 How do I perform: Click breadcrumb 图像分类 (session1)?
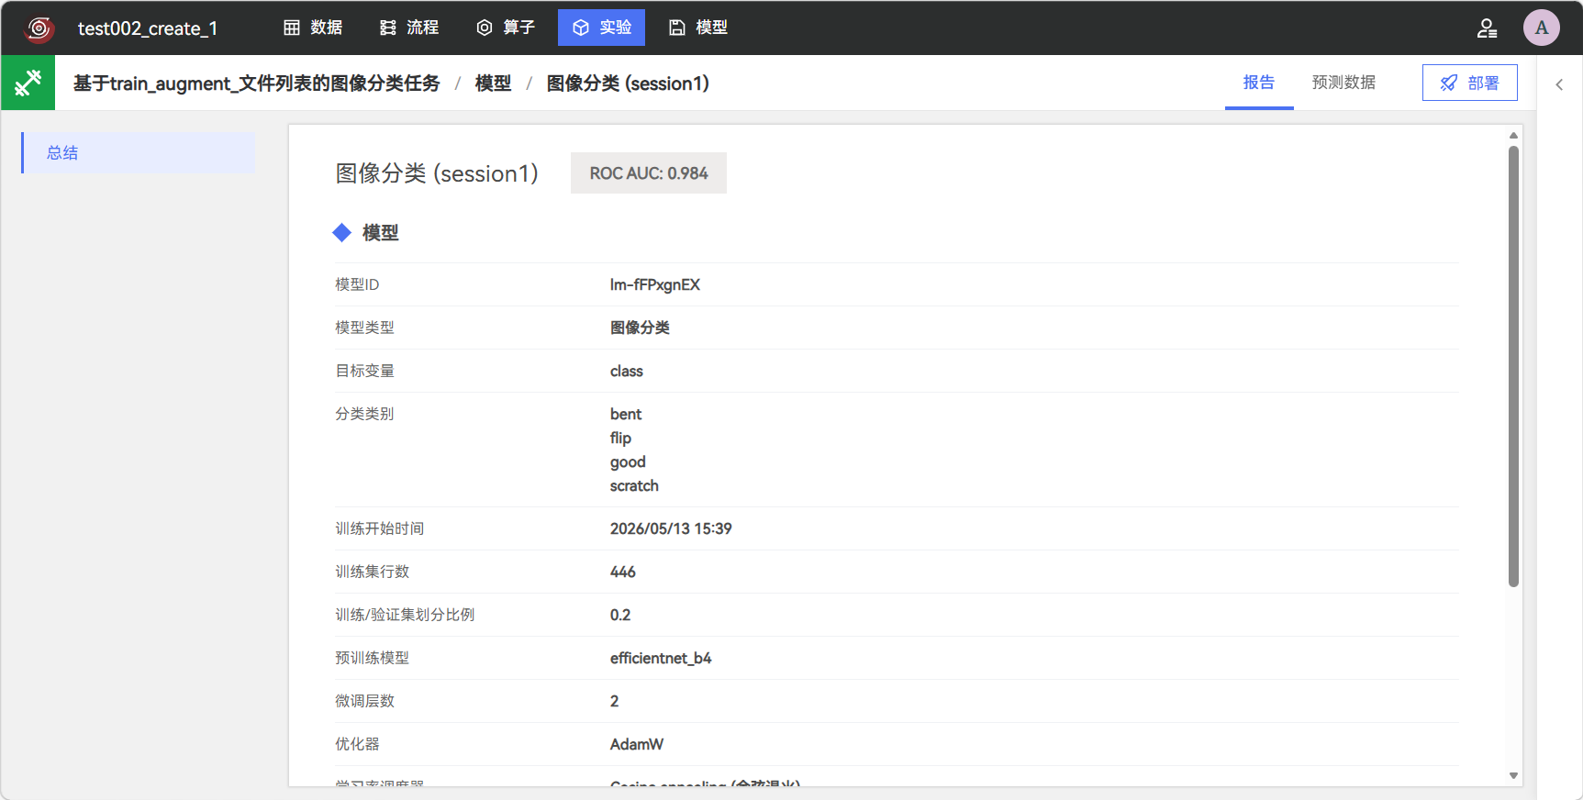click(x=628, y=83)
